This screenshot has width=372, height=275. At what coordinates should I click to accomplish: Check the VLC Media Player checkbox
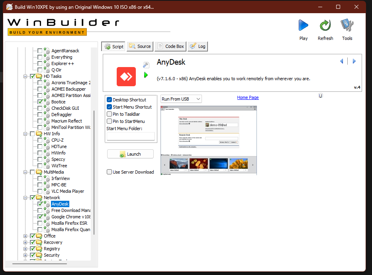point(40,191)
